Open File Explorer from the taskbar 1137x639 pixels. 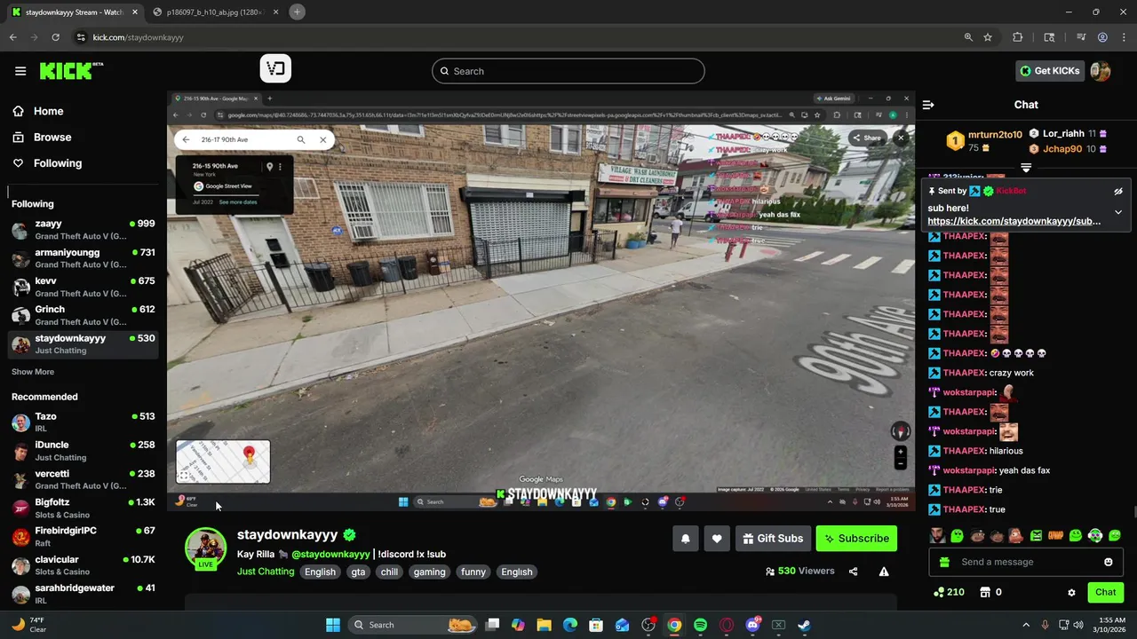[x=544, y=625]
